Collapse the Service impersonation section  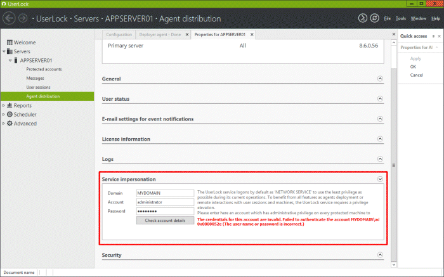pos(380,179)
